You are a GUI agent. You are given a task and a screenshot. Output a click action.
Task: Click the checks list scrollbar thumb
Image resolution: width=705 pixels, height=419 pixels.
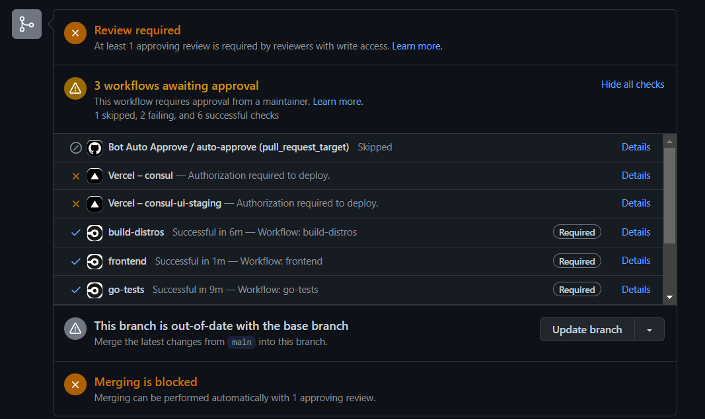point(669,196)
